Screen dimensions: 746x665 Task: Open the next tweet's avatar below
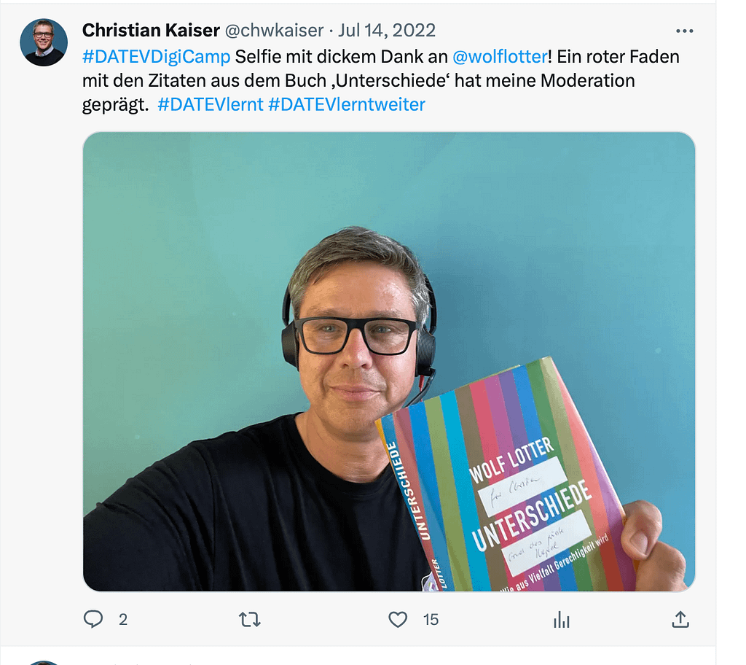43,663
